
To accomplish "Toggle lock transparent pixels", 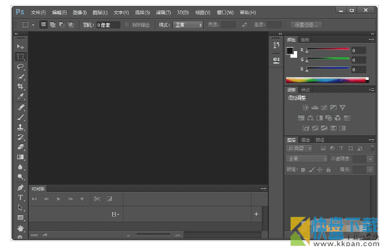I will [303, 170].
